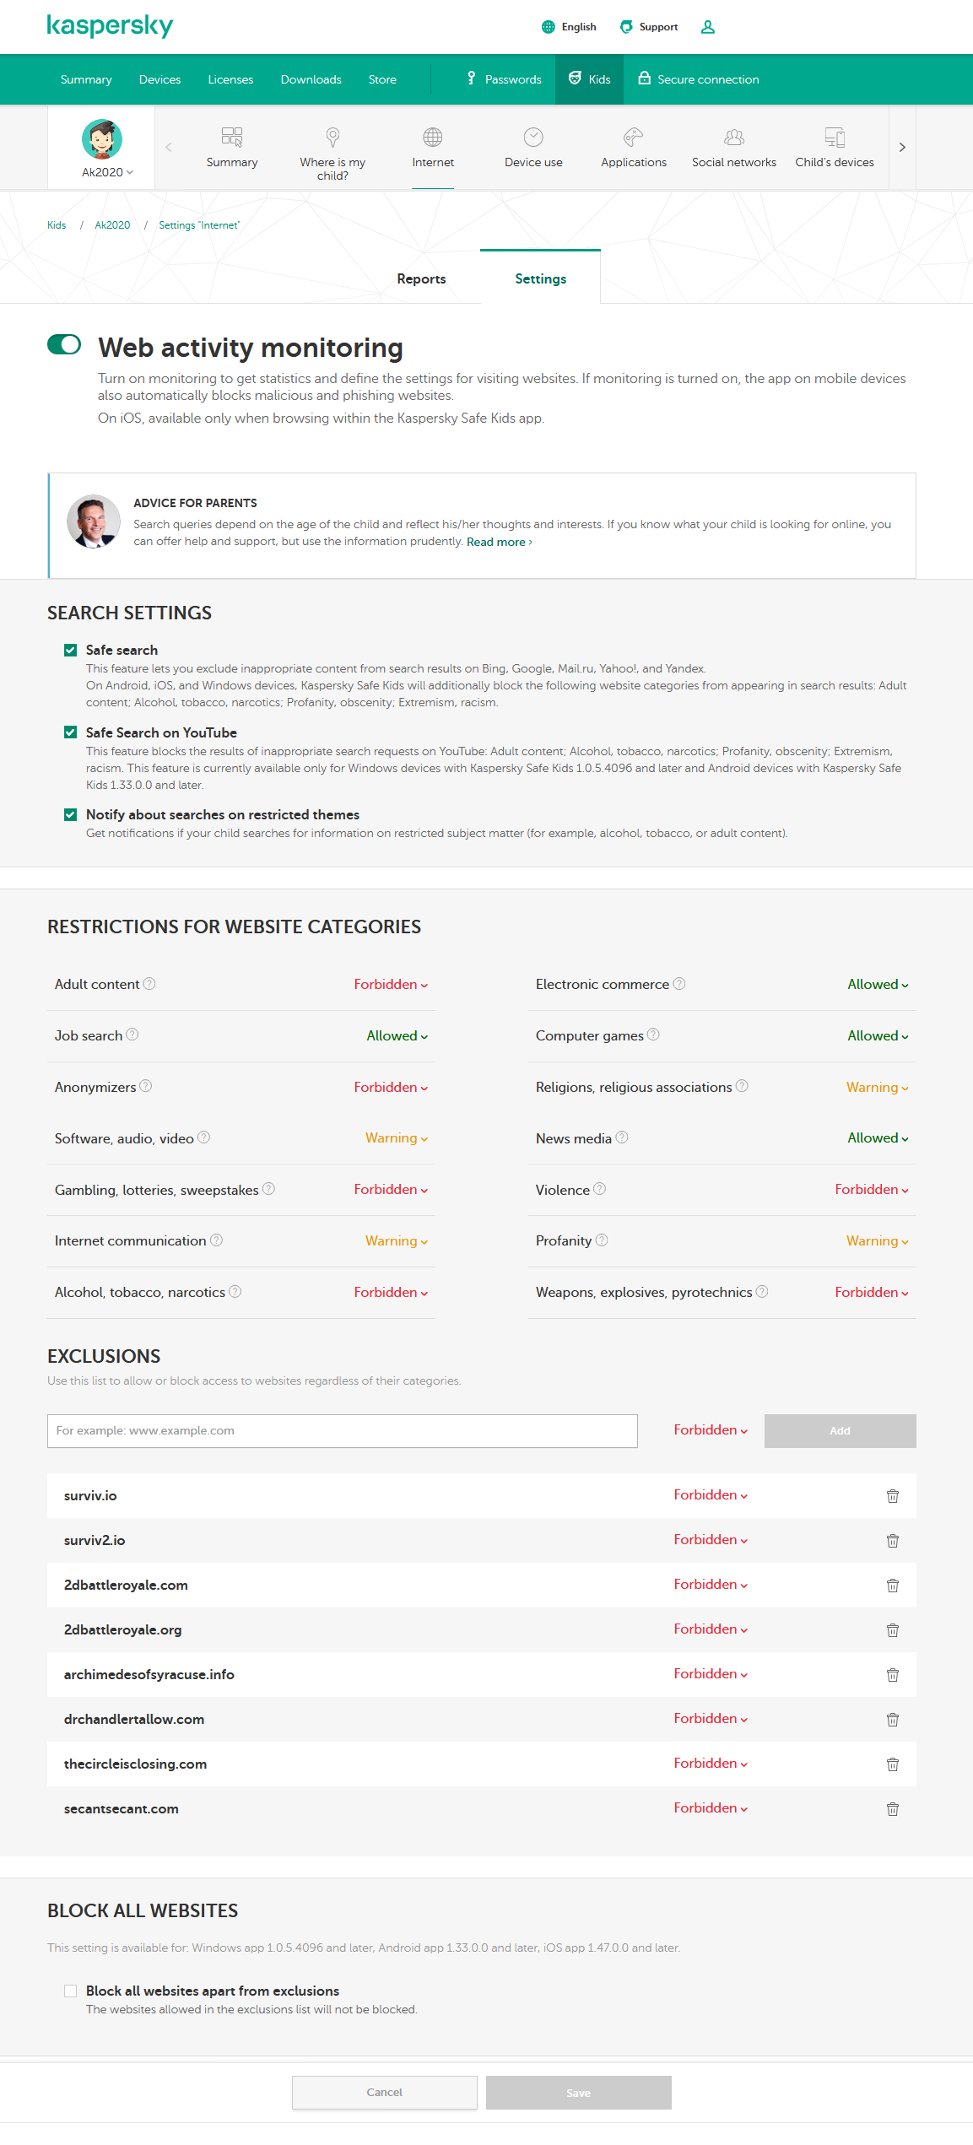This screenshot has height=2145, width=973.
Task: Check Block all websites apart from exclusions
Action: [x=71, y=1991]
